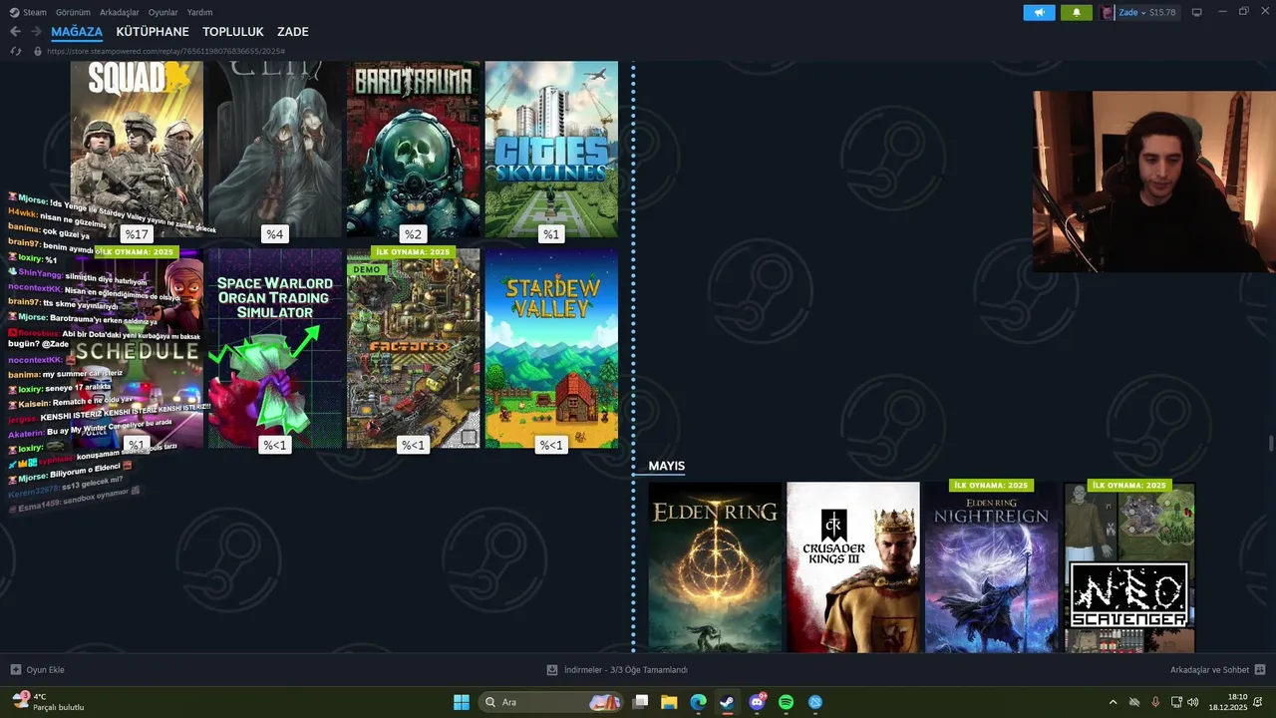
Task: Open the hooded figures game cover
Action: [274, 149]
